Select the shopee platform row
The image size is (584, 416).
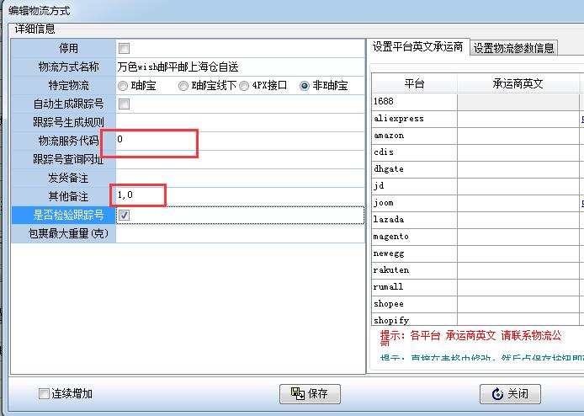(x=415, y=304)
